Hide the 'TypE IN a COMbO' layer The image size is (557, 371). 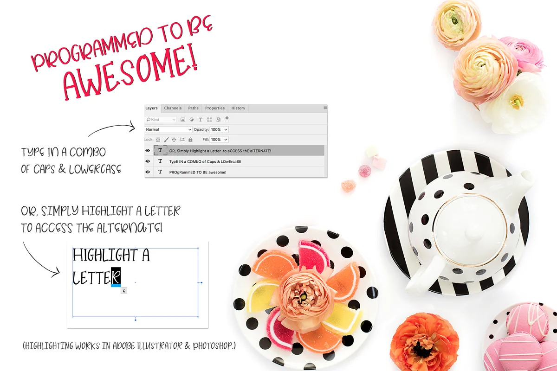point(148,161)
